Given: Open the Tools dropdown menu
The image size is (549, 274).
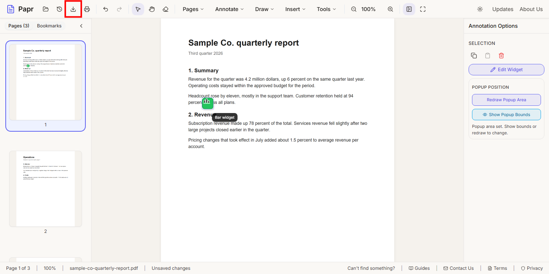Looking at the screenshot, I should tap(327, 9).
